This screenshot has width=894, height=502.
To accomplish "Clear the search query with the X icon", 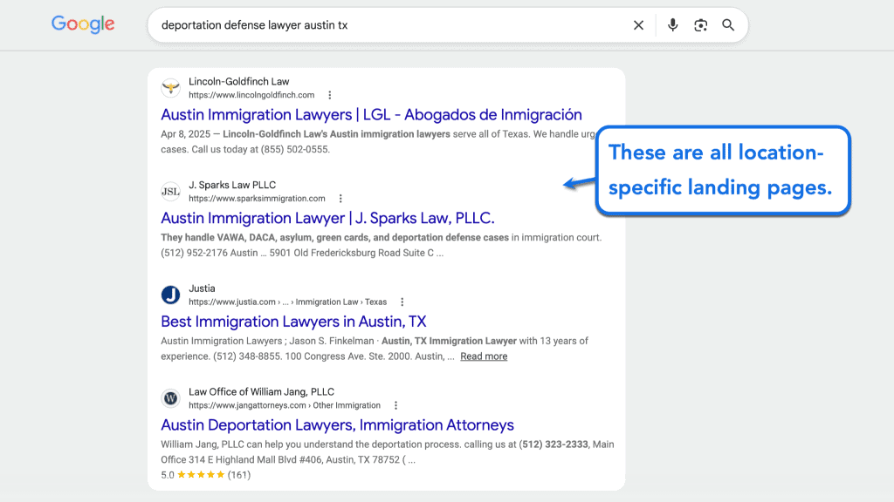I will click(638, 25).
